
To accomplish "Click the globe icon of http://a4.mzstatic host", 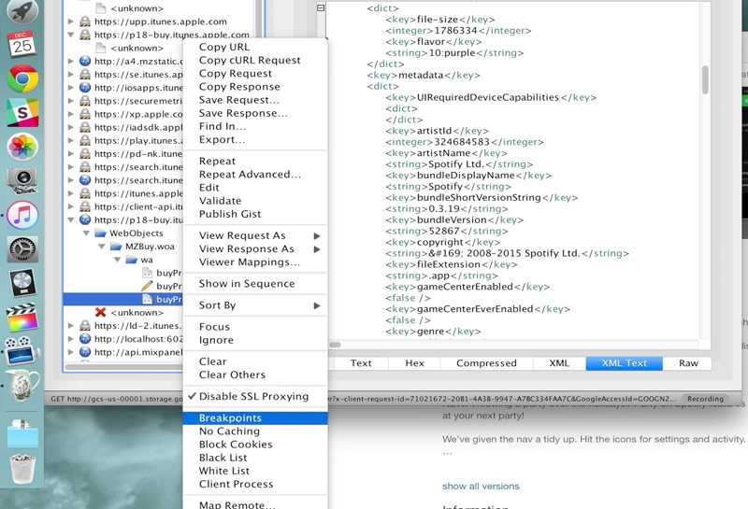I will point(85,61).
